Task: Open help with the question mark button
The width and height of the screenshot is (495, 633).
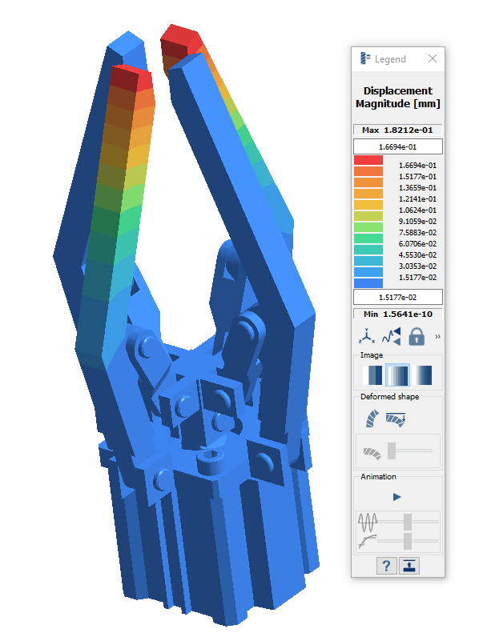Action: [386, 566]
